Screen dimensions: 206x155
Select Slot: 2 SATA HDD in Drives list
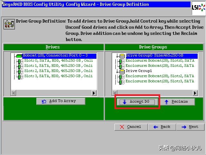tap(58, 71)
